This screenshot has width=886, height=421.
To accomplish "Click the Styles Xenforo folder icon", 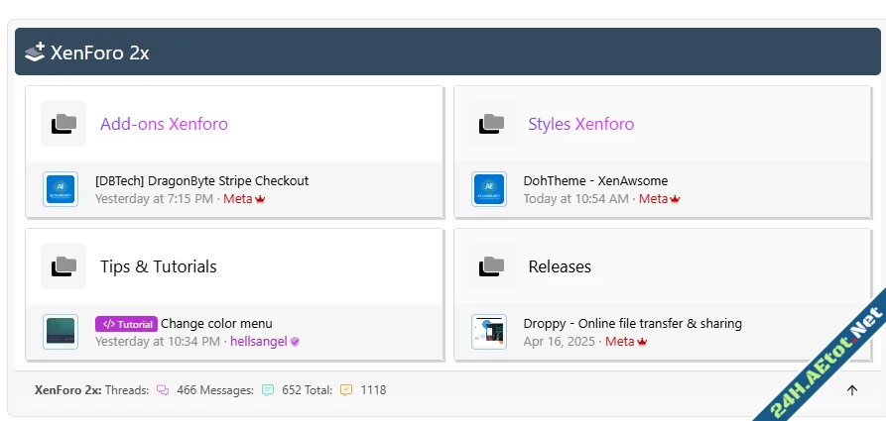I will click(x=491, y=124).
